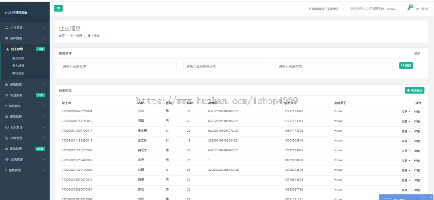Viewport: 434px width, 200px height.
Task: Click 详情 button for 张立新
Action: (417, 141)
